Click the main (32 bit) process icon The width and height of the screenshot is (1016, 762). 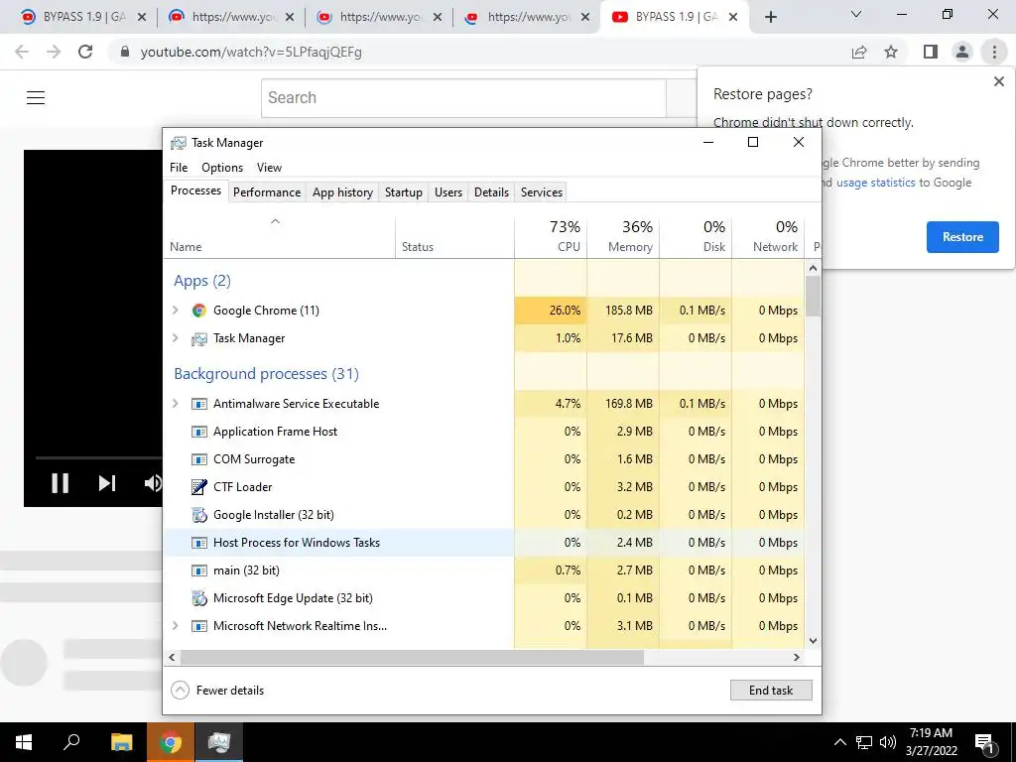tap(198, 571)
